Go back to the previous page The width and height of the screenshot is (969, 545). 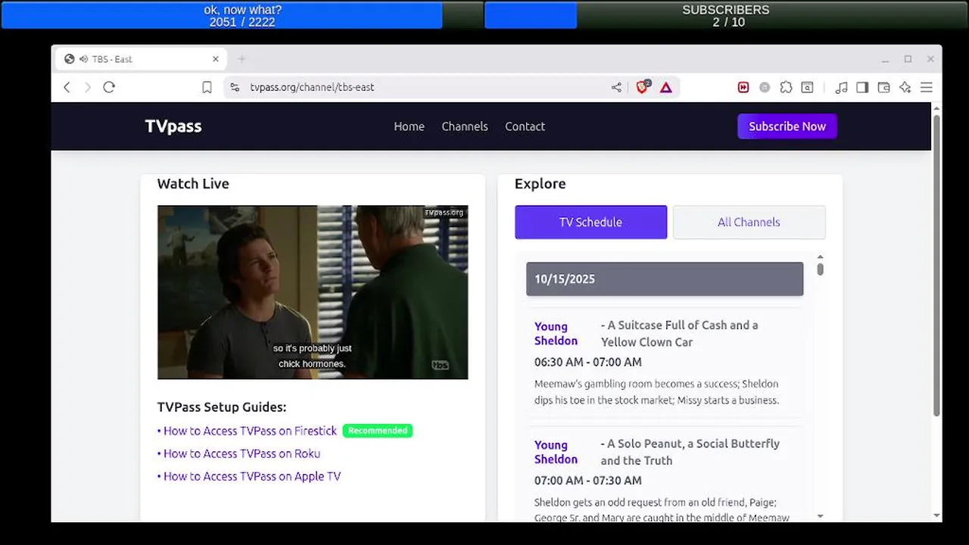[67, 87]
